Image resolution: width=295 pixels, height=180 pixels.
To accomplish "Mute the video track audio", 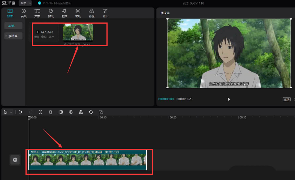I will (15, 160).
